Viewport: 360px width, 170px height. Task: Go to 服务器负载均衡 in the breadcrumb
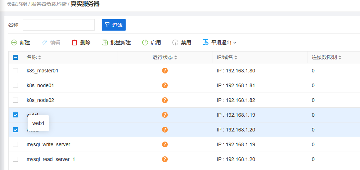pos(49,4)
